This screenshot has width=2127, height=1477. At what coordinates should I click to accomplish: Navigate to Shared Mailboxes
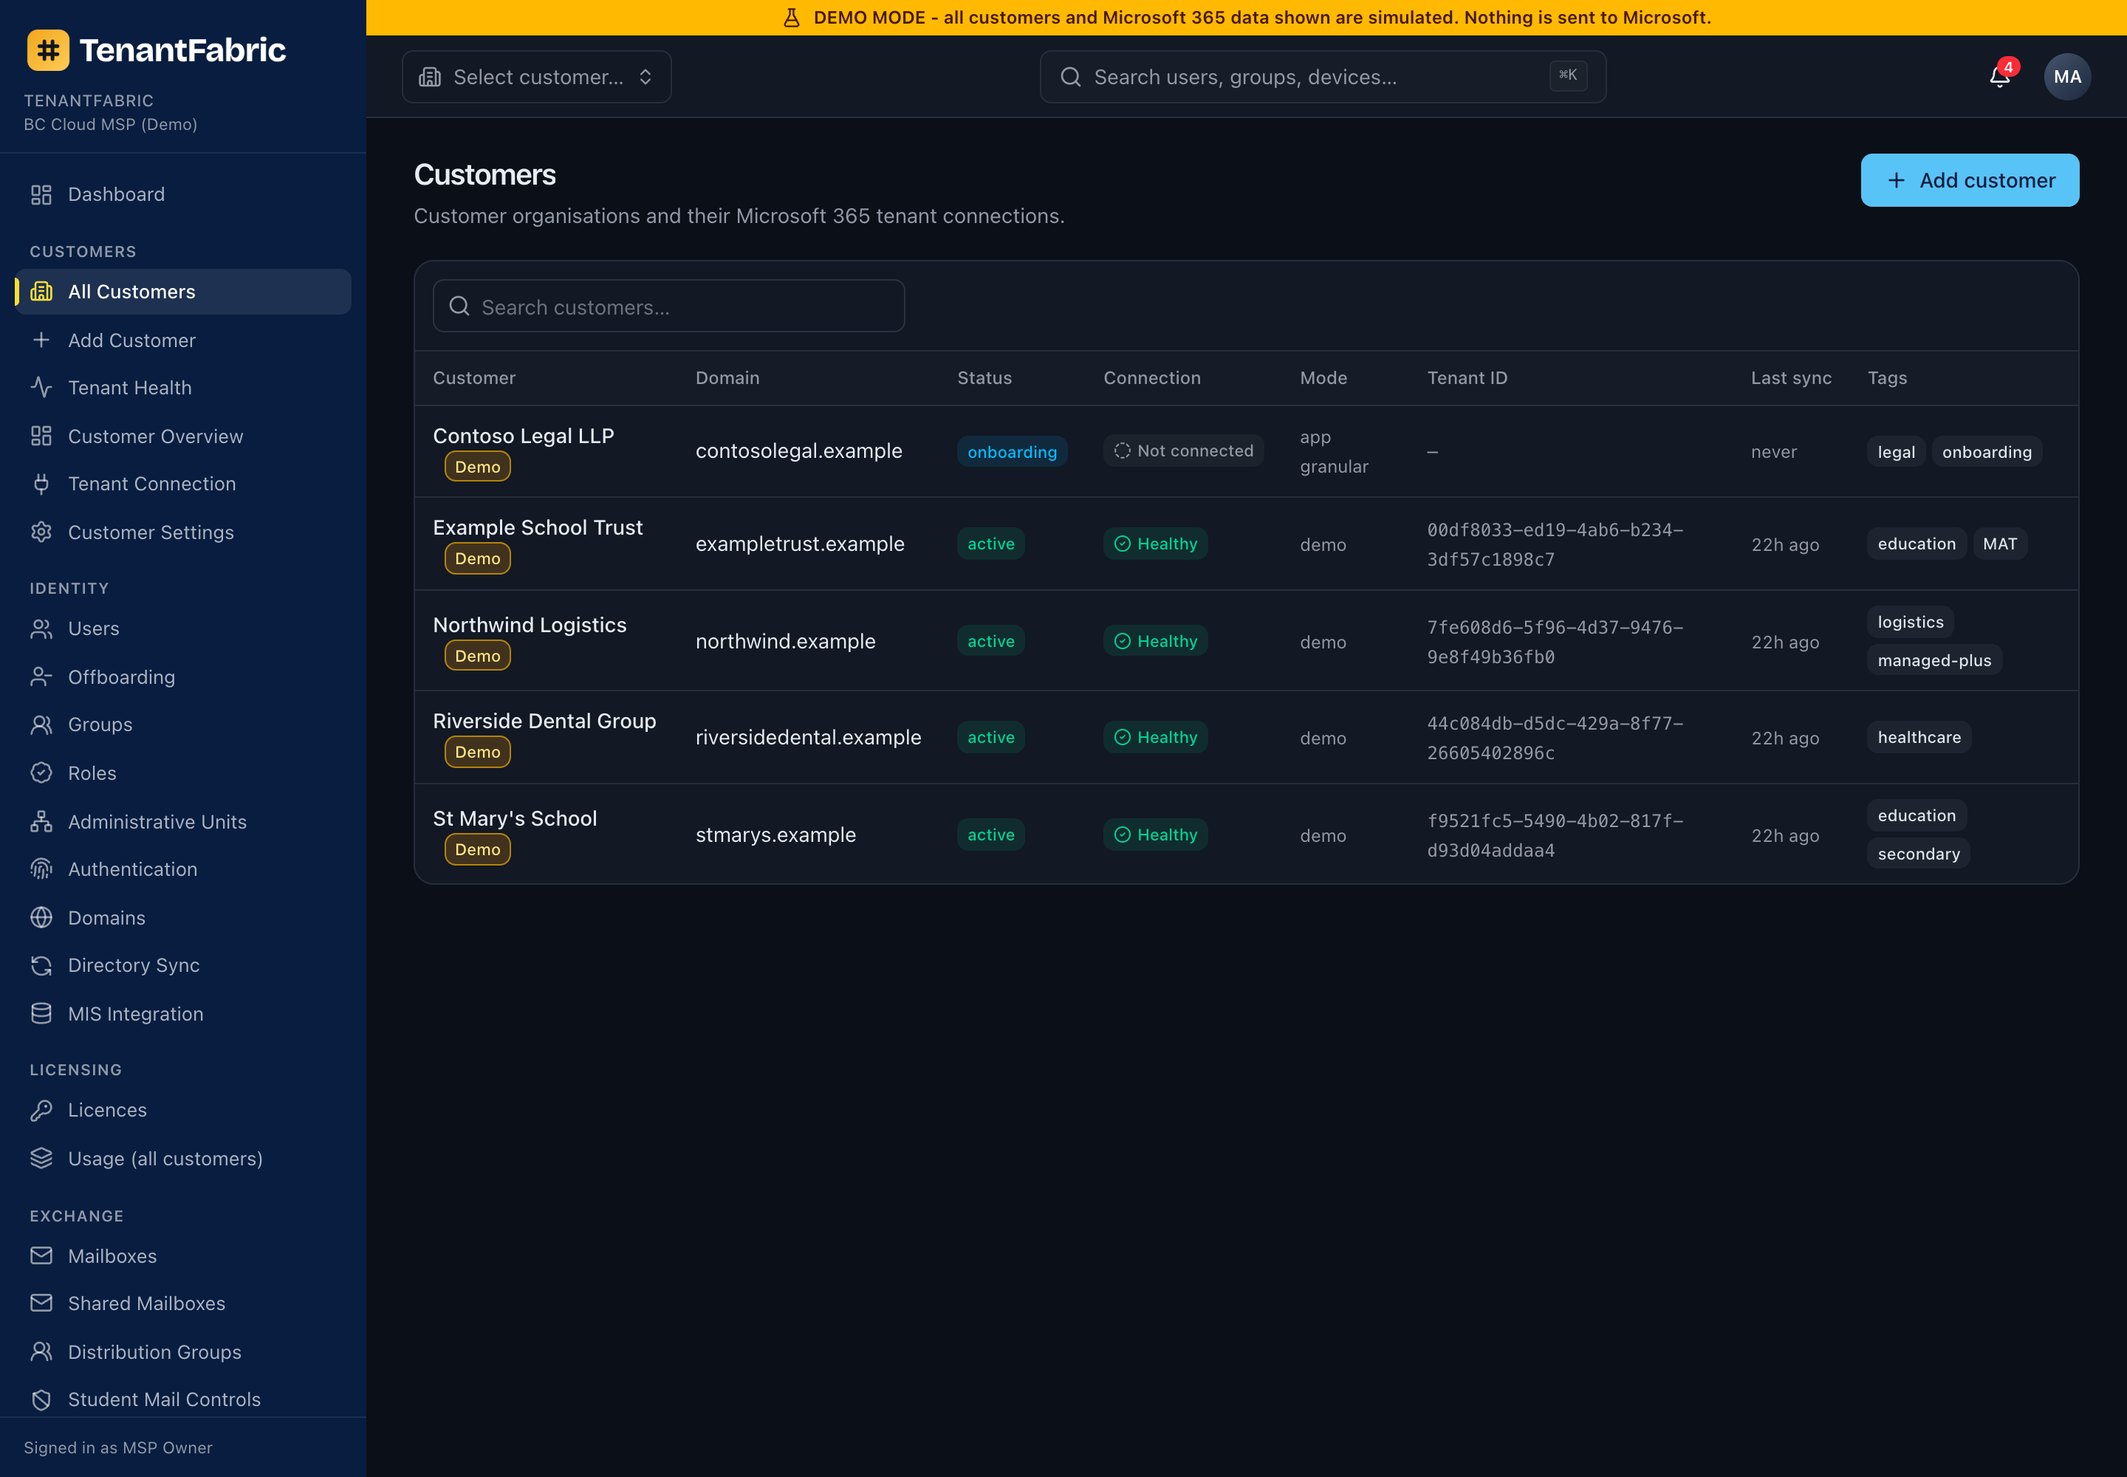tap(183, 1303)
